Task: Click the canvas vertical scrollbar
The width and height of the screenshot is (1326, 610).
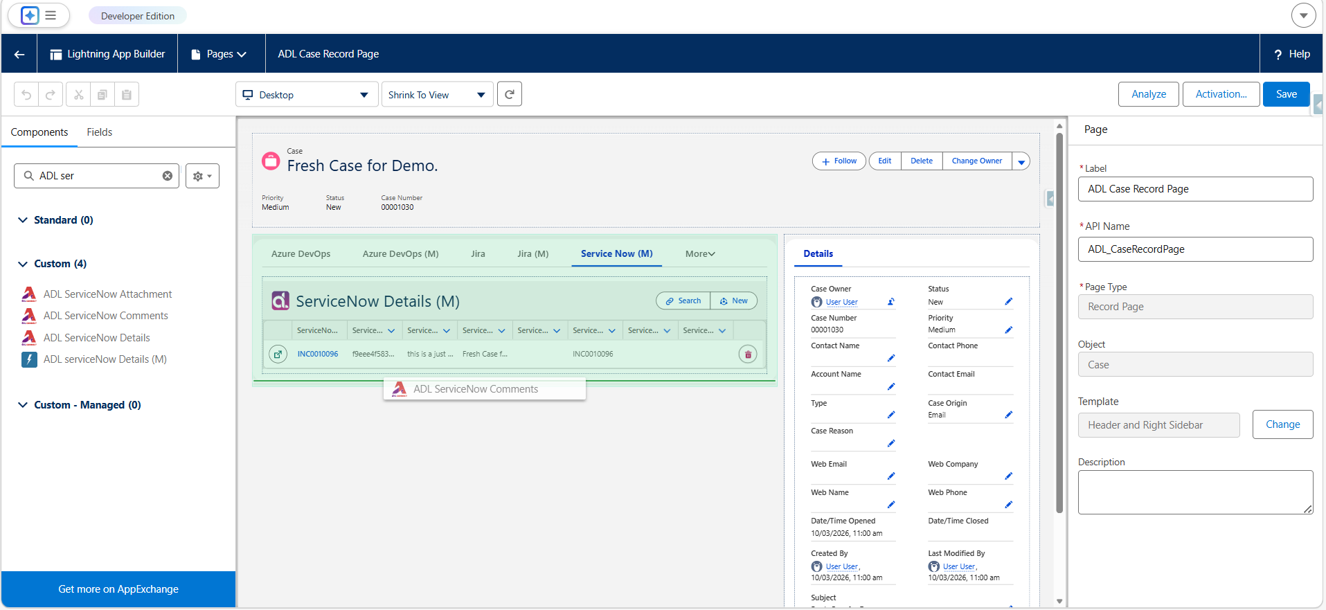Action: point(1059,322)
